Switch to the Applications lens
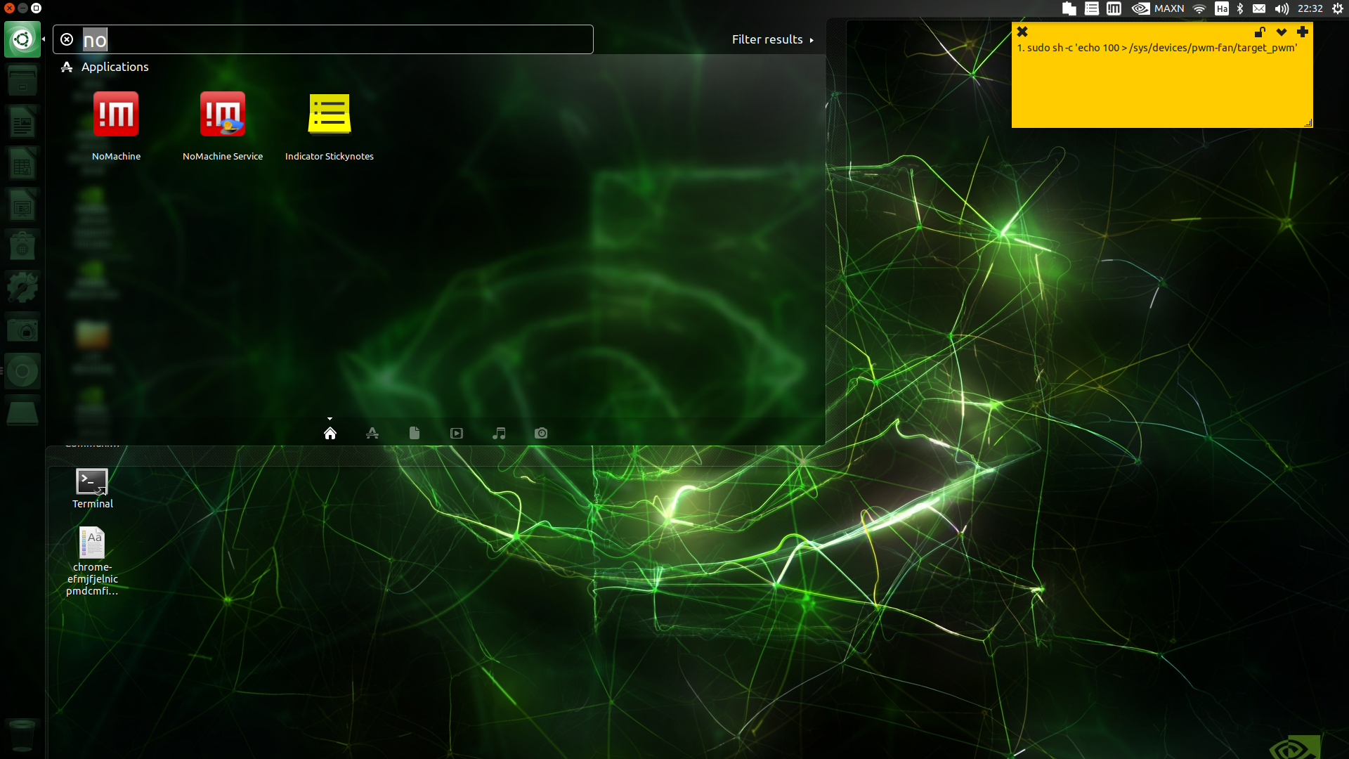This screenshot has width=1349, height=759. (x=372, y=433)
